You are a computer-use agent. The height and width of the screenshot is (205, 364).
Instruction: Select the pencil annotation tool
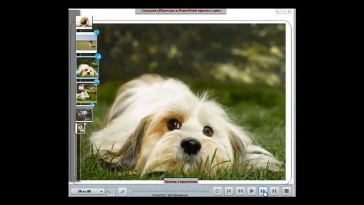tap(122, 191)
